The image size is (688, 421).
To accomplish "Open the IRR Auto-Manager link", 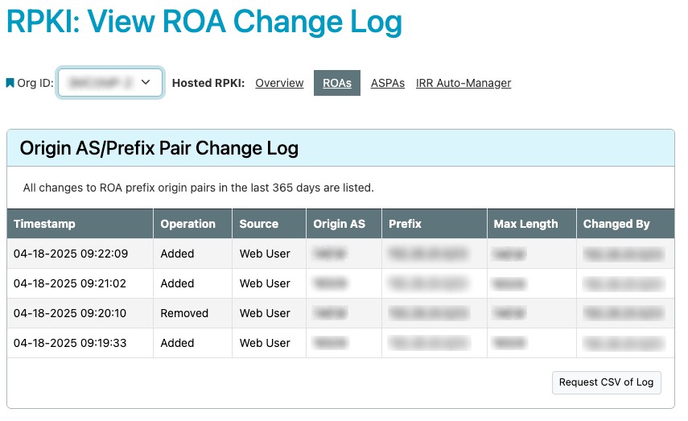I will pyautogui.click(x=463, y=83).
